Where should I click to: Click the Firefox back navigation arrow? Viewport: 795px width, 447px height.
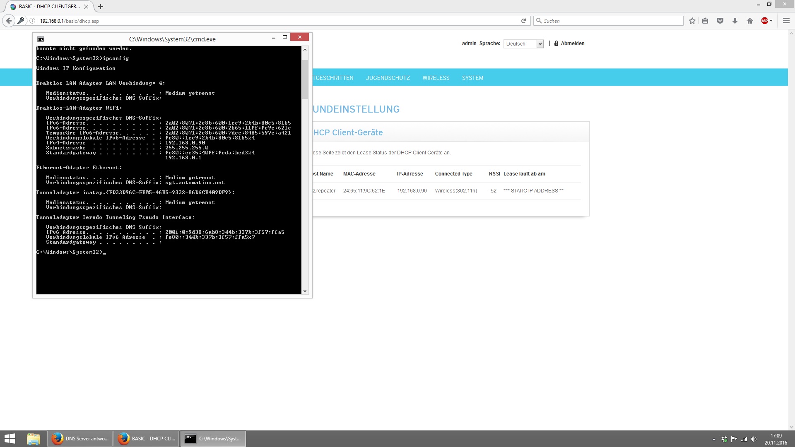pos(9,21)
